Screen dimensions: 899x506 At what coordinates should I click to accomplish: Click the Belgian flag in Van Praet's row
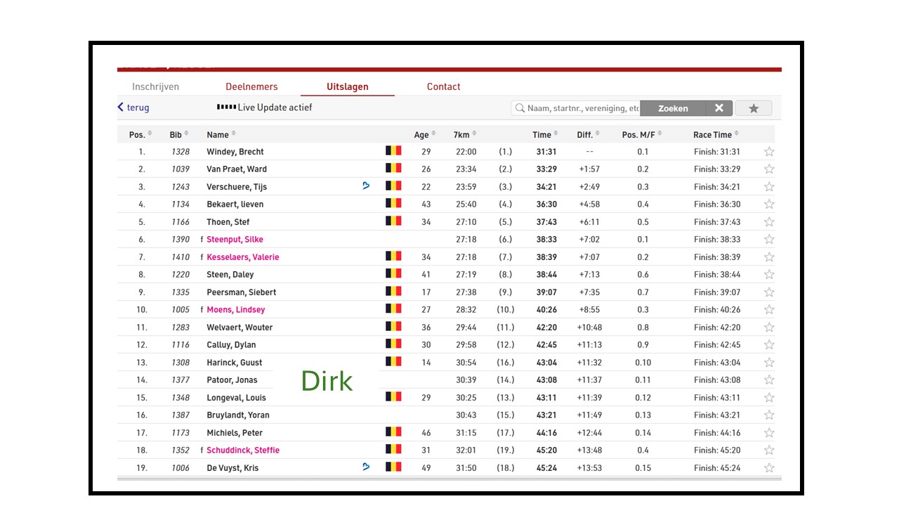click(393, 169)
